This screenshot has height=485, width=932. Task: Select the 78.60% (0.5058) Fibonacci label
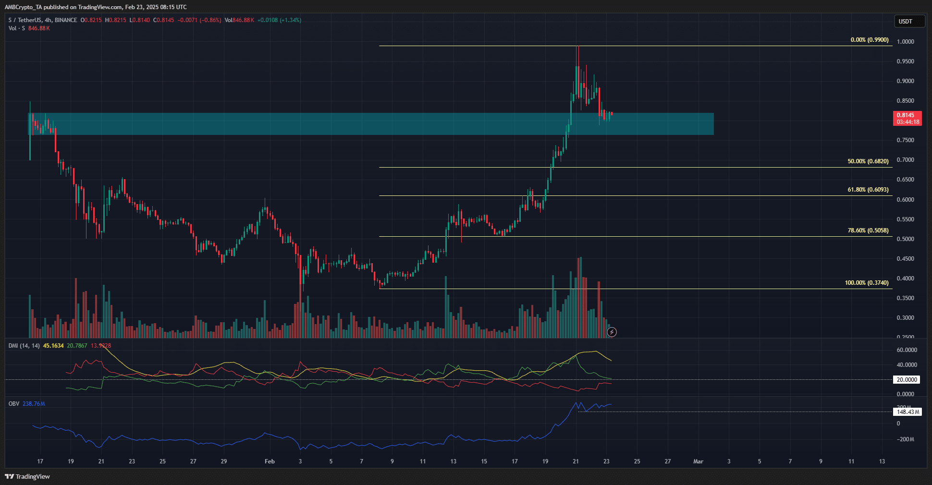pos(868,230)
